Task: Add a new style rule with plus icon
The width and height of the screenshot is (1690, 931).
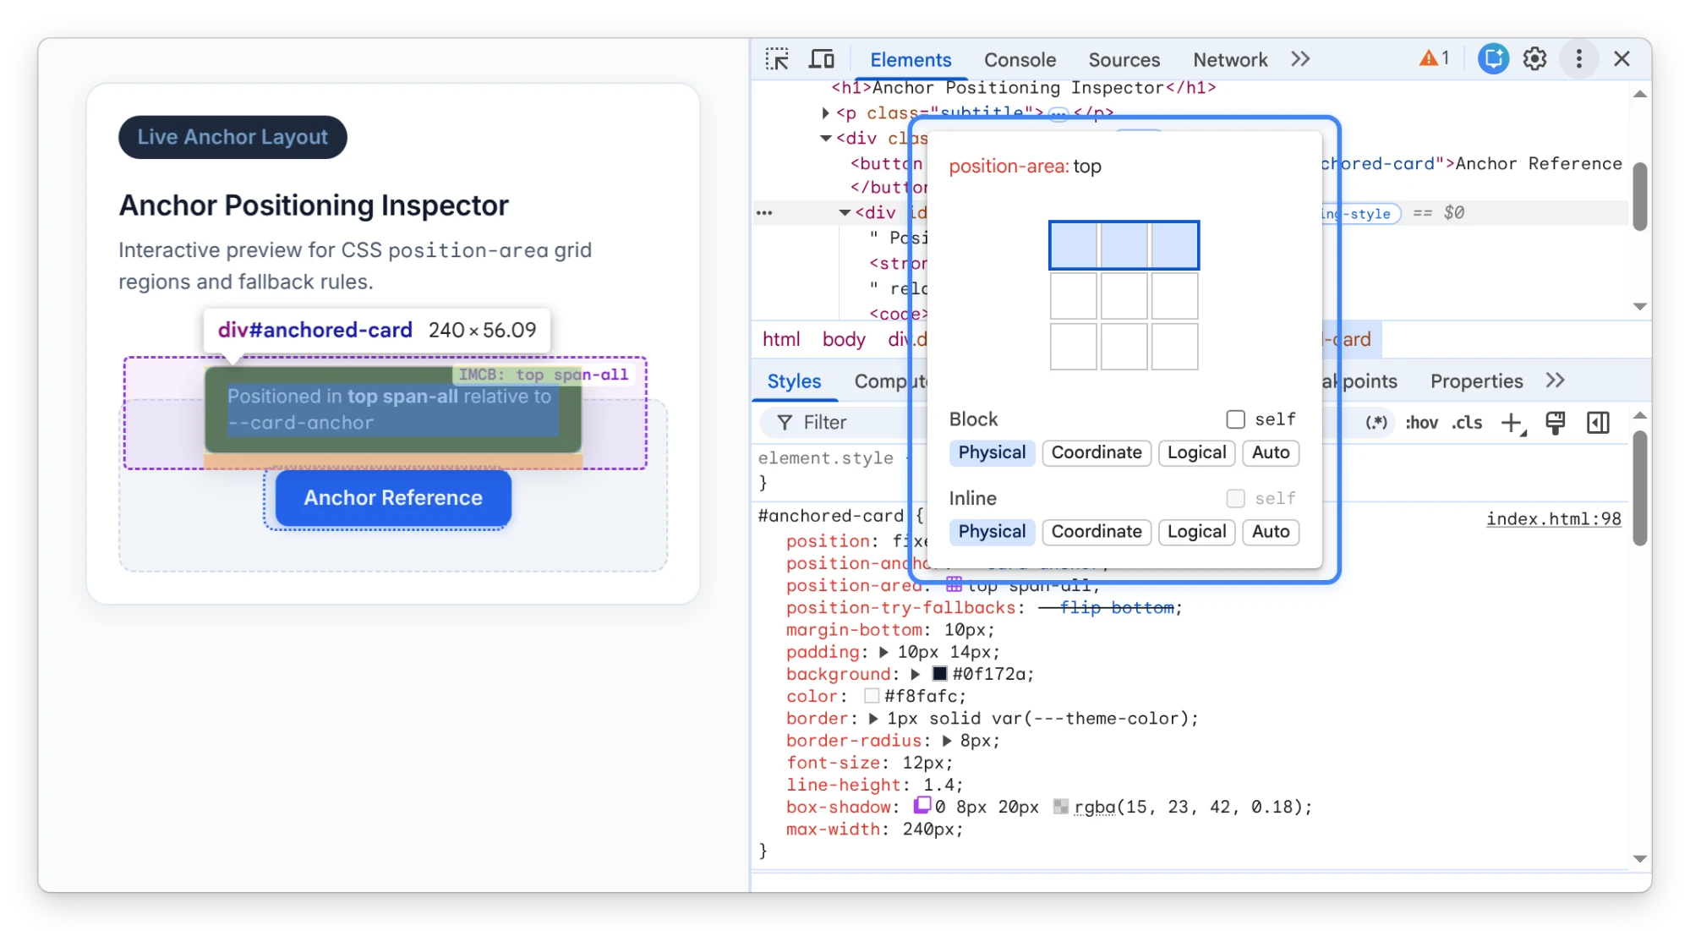Action: [x=1512, y=423]
